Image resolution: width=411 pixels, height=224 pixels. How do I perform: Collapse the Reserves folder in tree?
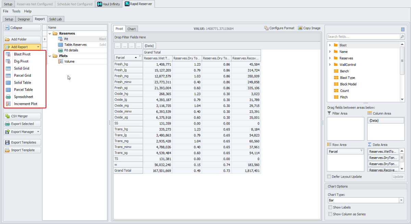click(x=50, y=34)
